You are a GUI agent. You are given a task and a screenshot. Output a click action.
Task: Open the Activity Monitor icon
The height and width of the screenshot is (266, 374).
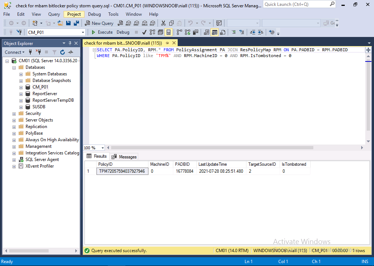(219, 23)
